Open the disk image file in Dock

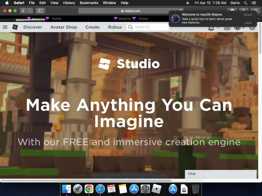point(184,189)
